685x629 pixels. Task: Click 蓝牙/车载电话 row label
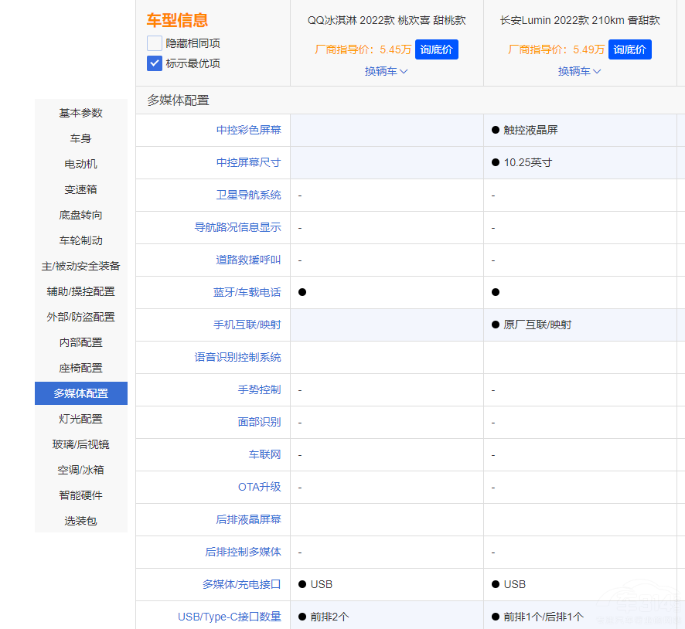pyautogui.click(x=247, y=292)
